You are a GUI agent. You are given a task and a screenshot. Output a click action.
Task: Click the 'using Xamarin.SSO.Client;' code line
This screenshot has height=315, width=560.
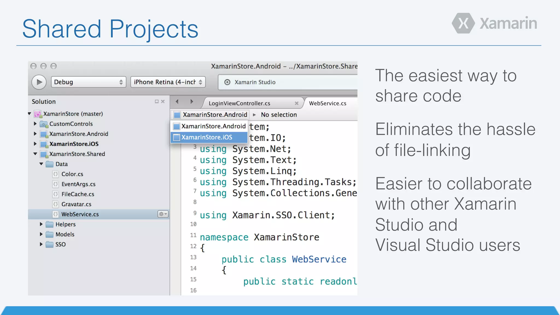267,215
